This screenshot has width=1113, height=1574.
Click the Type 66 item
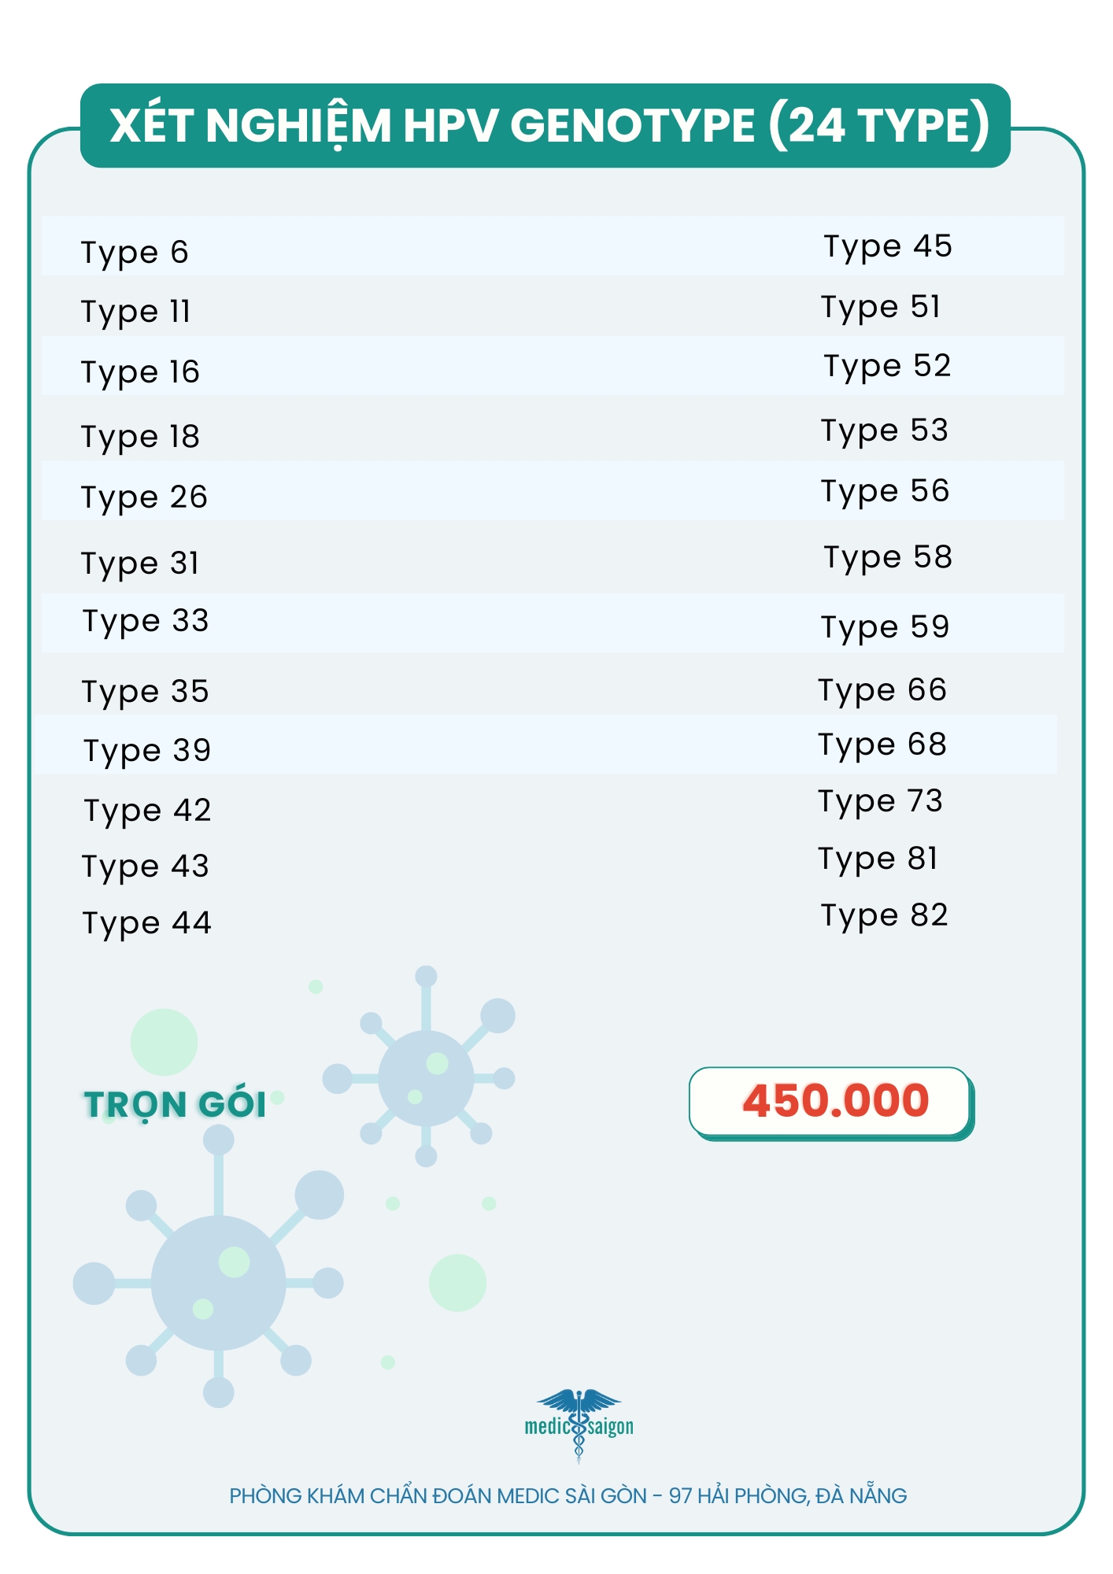(x=882, y=690)
